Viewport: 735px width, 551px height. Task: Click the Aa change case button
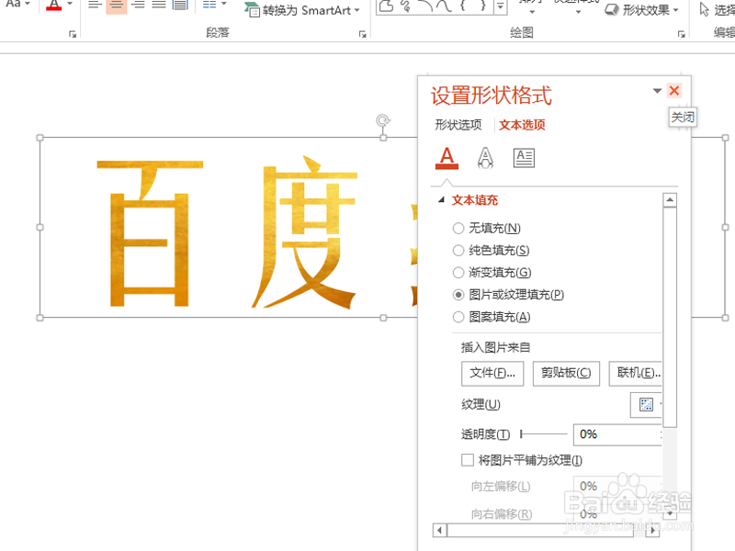tap(17, 4)
